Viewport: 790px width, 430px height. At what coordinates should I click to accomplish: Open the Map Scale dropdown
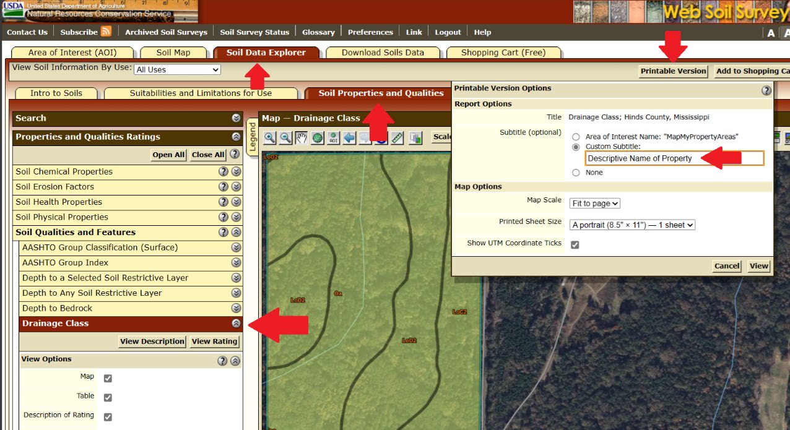click(x=595, y=203)
